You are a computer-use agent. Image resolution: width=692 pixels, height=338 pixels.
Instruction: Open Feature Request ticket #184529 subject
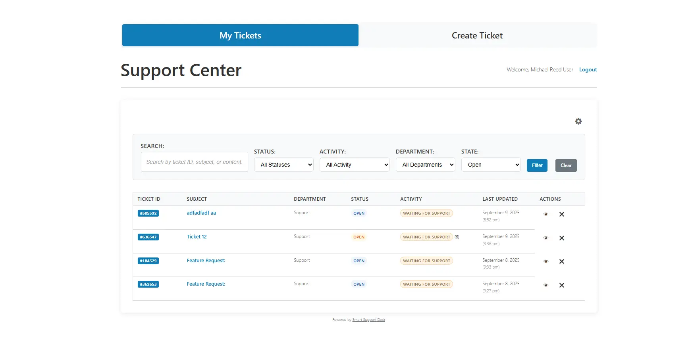click(x=206, y=261)
